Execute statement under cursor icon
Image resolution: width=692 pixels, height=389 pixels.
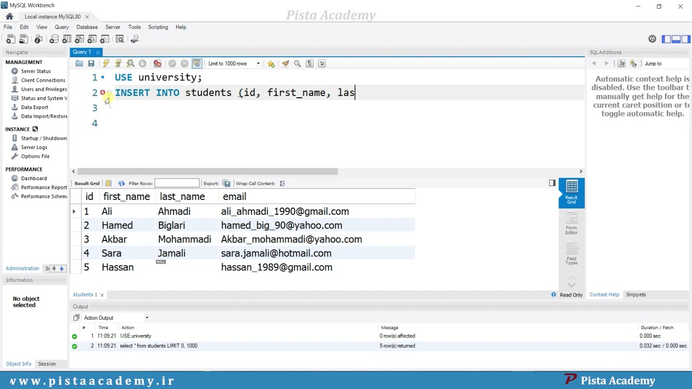point(118,64)
